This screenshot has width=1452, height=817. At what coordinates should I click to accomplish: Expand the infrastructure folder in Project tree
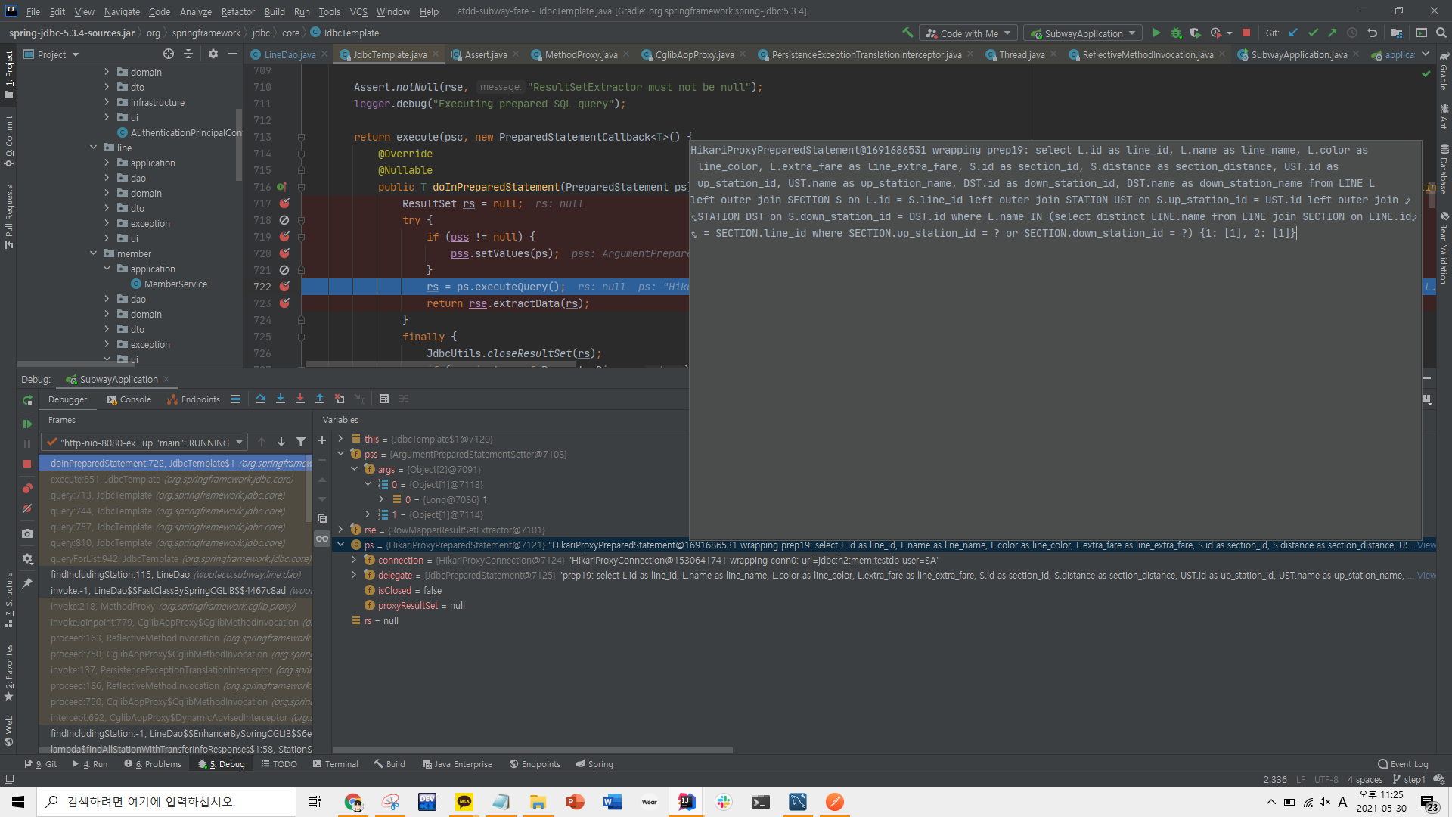(107, 103)
